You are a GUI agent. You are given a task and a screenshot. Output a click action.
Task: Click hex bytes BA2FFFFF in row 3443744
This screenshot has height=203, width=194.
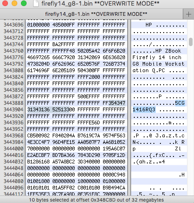click(x=63, y=44)
